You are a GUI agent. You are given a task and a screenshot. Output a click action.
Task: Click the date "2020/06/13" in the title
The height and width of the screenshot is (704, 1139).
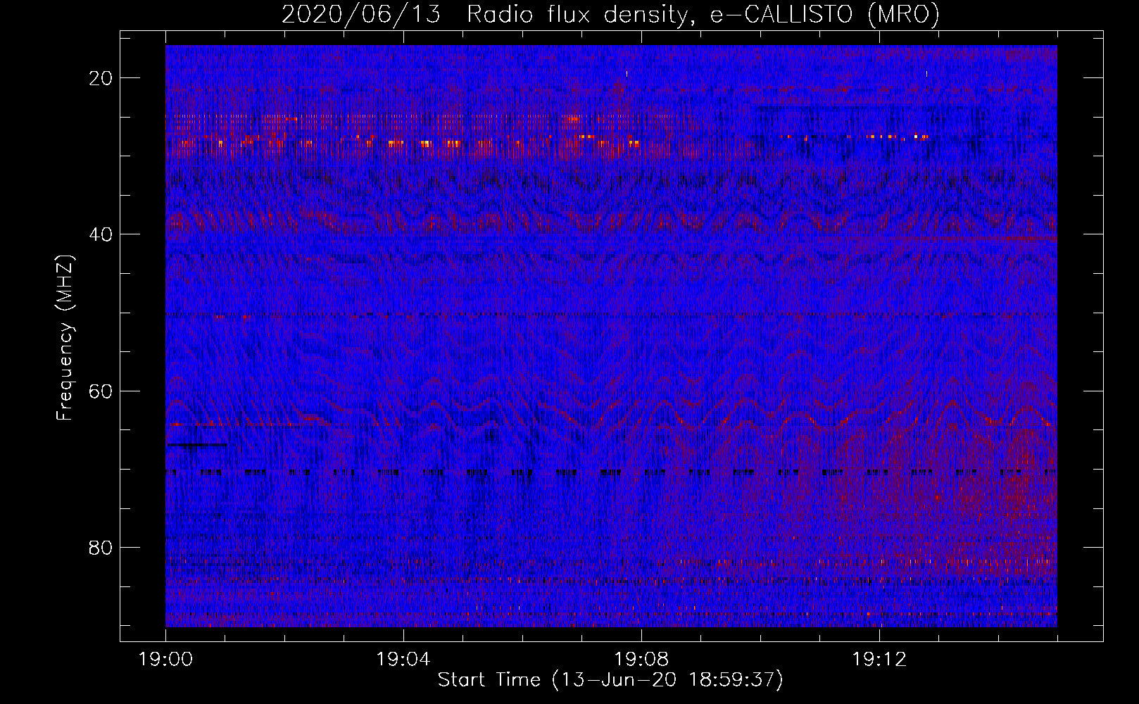(361, 14)
